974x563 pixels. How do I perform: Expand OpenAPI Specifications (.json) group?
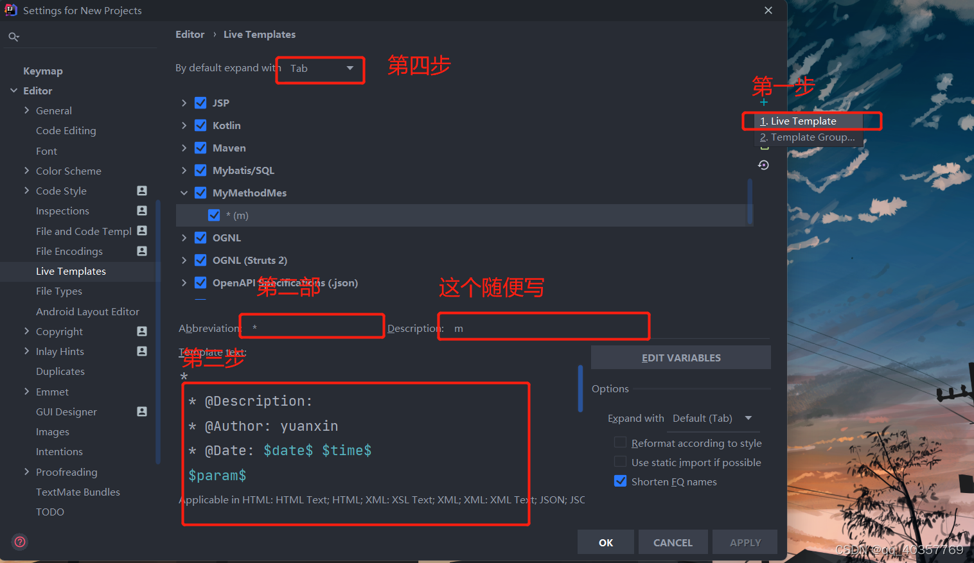tap(184, 282)
